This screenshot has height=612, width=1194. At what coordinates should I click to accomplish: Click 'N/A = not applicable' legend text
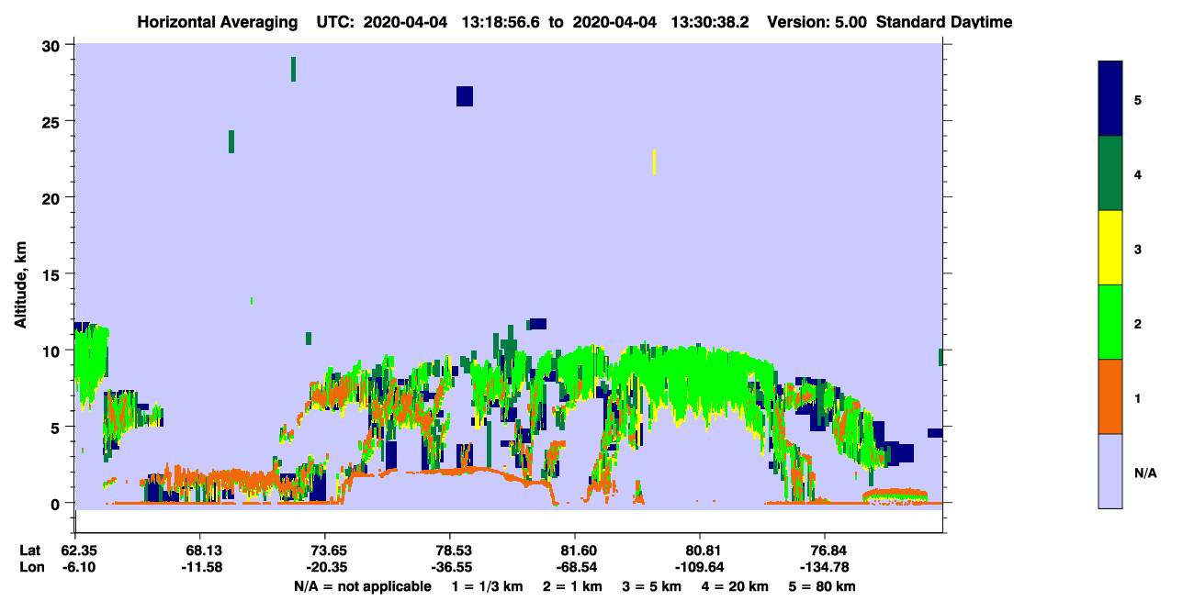click(x=363, y=586)
